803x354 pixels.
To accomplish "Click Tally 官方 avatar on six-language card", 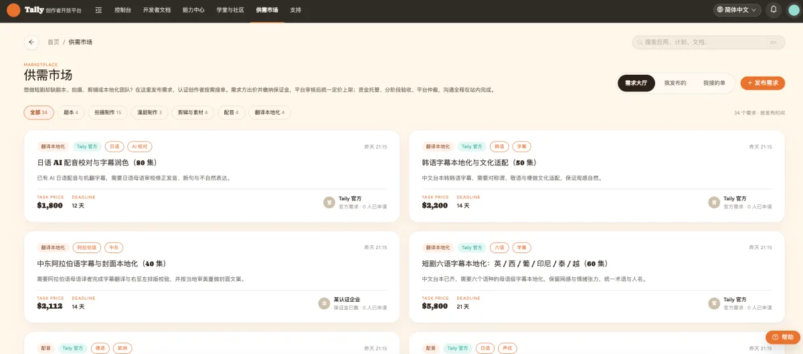I will click(714, 303).
